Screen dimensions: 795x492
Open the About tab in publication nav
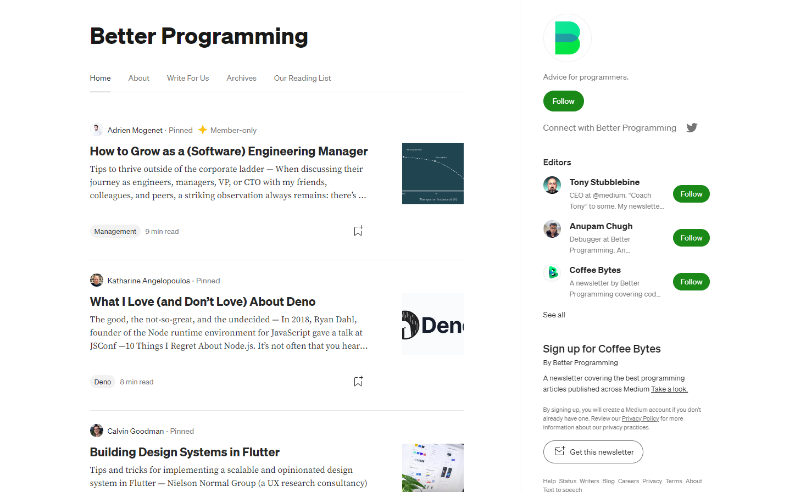tap(139, 78)
